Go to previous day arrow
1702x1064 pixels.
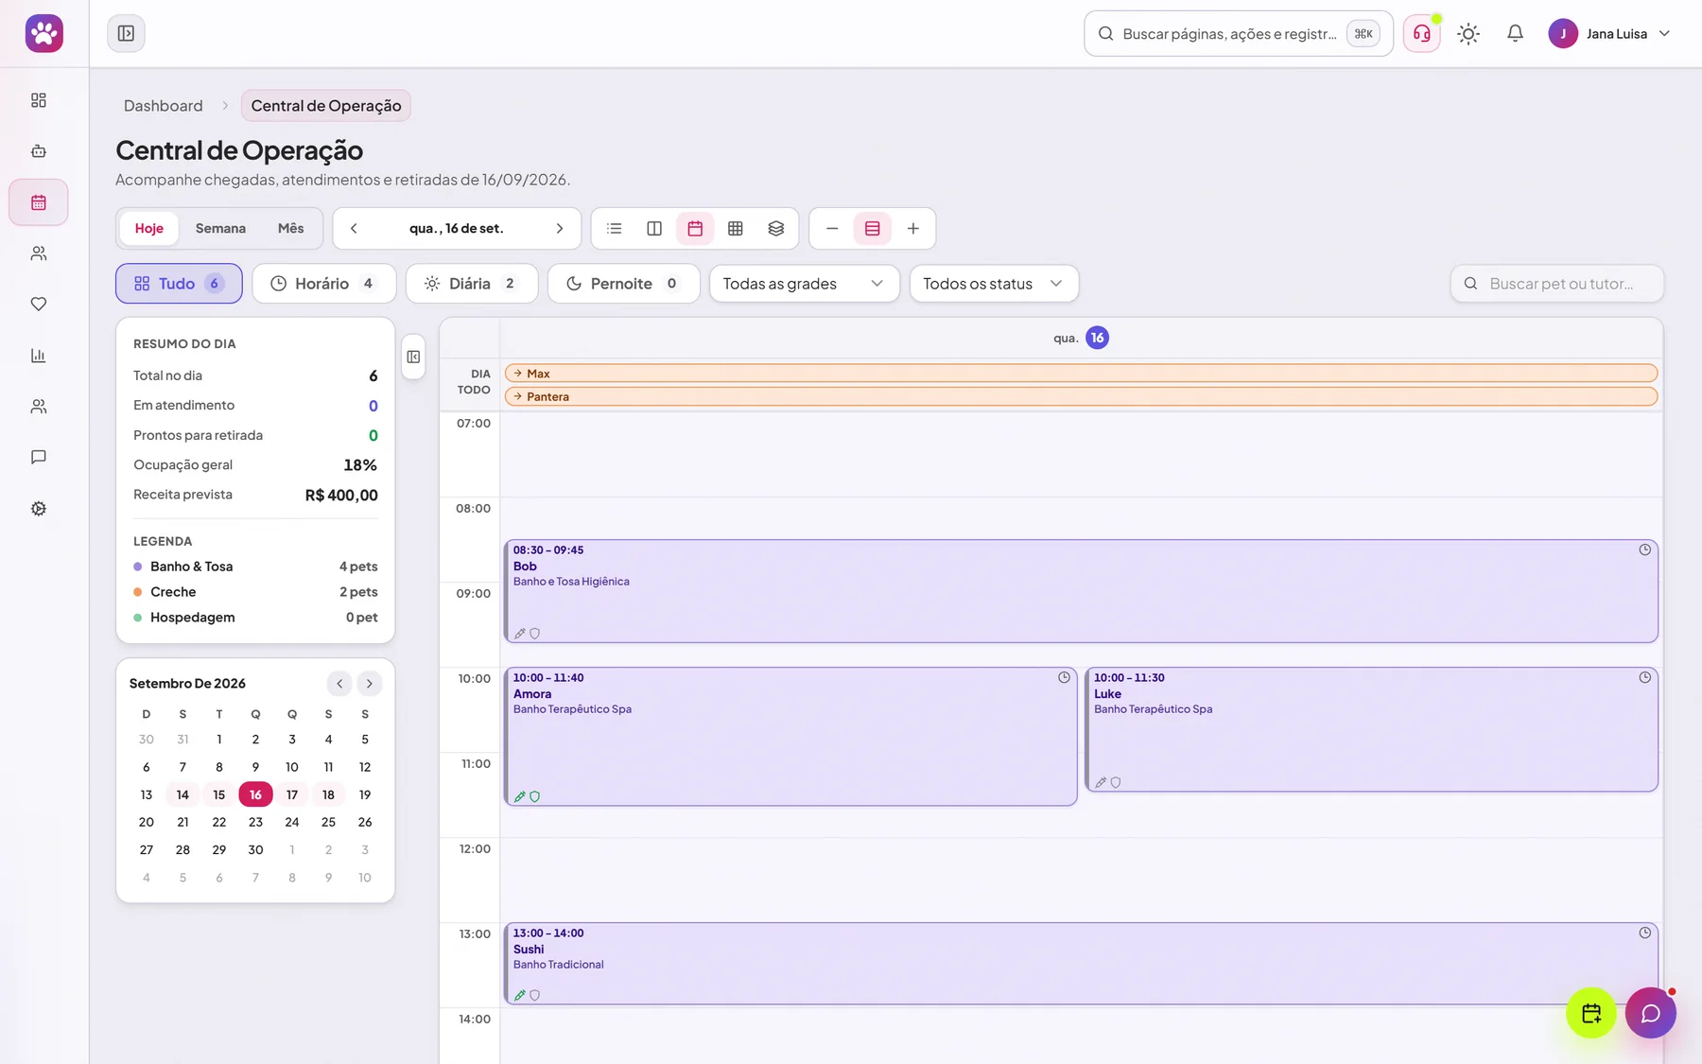(x=354, y=229)
